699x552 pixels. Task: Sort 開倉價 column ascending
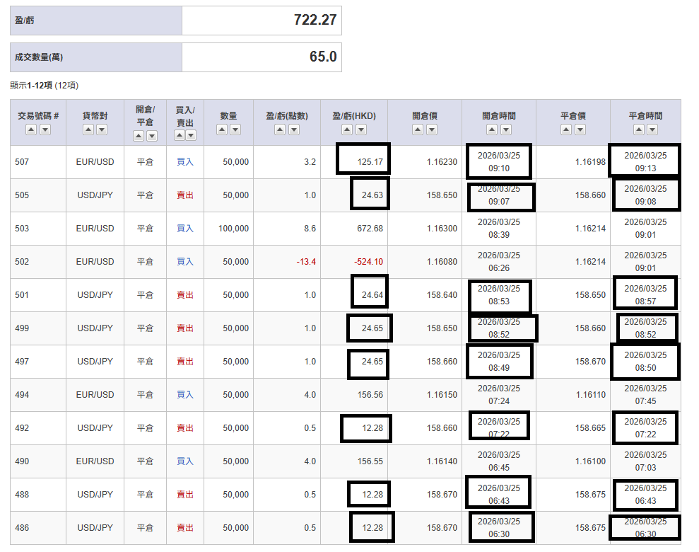[418, 130]
